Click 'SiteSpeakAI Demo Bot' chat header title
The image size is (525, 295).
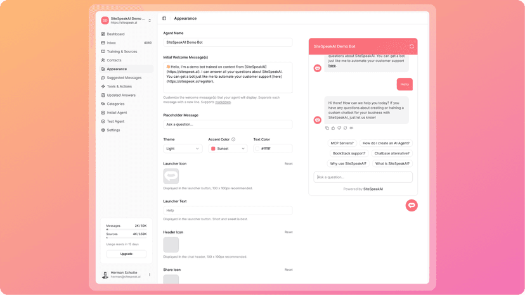334,46
